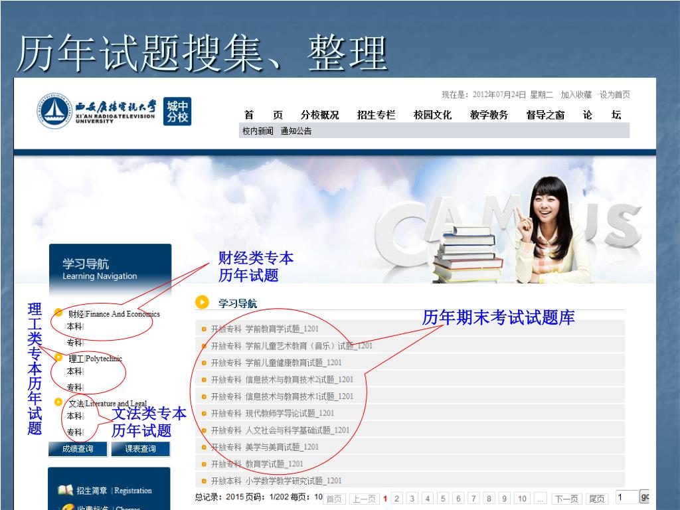
Task: Open 招生简章 Registration link
Action: tap(114, 491)
